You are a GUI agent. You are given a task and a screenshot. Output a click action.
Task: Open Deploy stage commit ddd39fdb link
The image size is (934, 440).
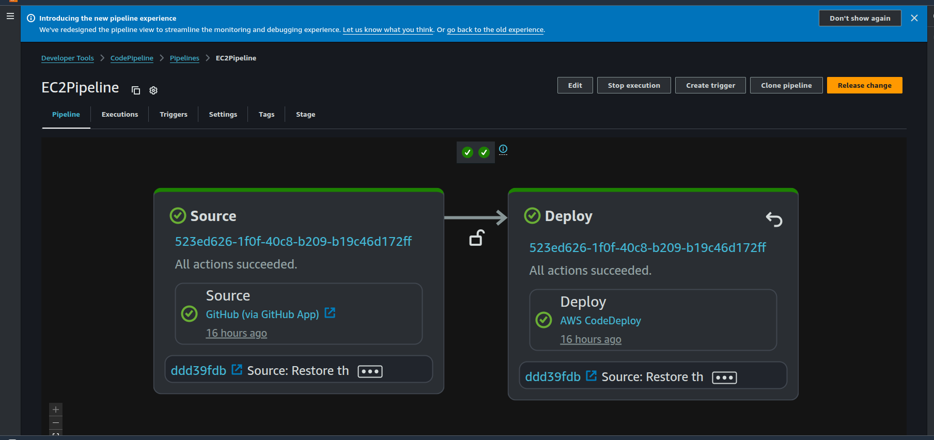click(553, 377)
